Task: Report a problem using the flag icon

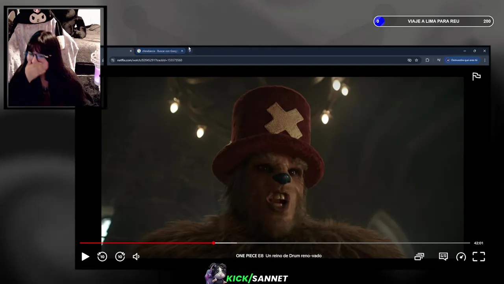Action: [476, 77]
